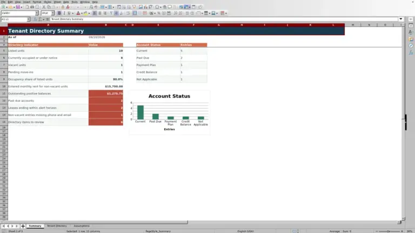Click into the formula input line
Image resolution: width=415 pixels, height=233 pixels.
(x=224, y=19)
